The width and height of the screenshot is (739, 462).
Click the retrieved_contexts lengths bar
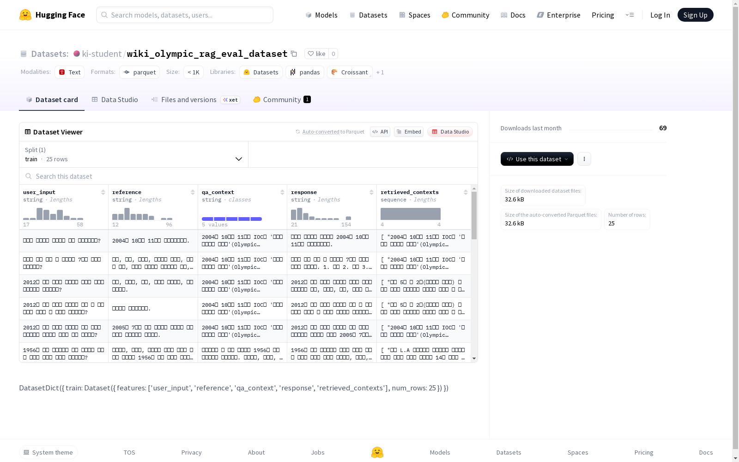click(x=411, y=214)
